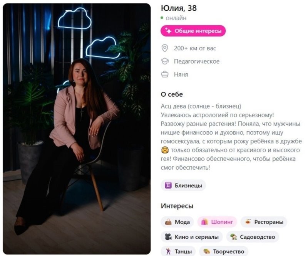The width and height of the screenshot is (308, 256).
Task: Open the profile photo of Юлия
Action: 77,129
